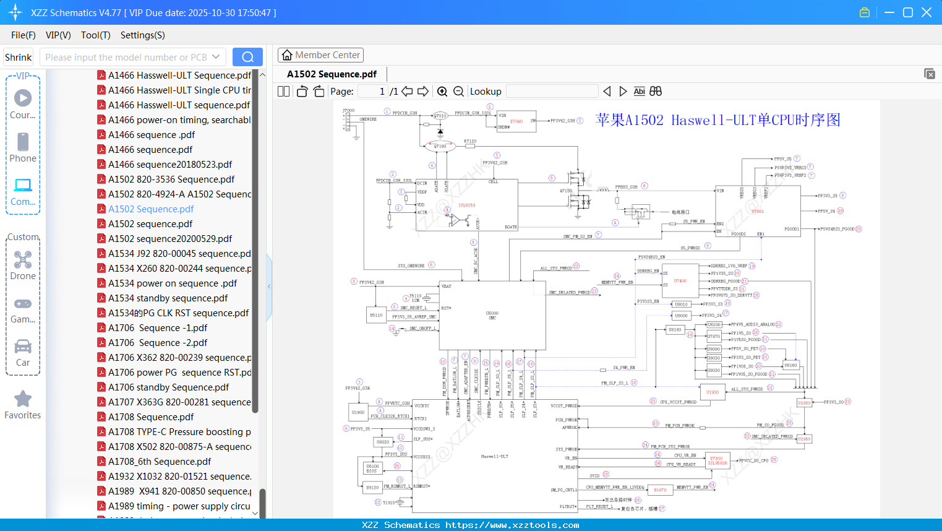Click the blue search button
Screen dimensions: 942x531
tap(247, 57)
